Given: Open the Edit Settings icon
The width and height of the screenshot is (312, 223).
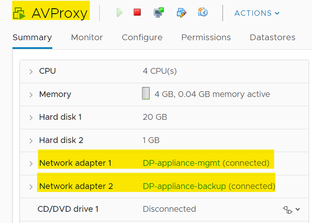Looking at the screenshot, I should point(182,12).
